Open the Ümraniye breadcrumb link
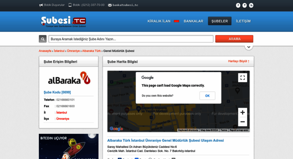The image size is (293, 159). pyautogui.click(x=73, y=51)
